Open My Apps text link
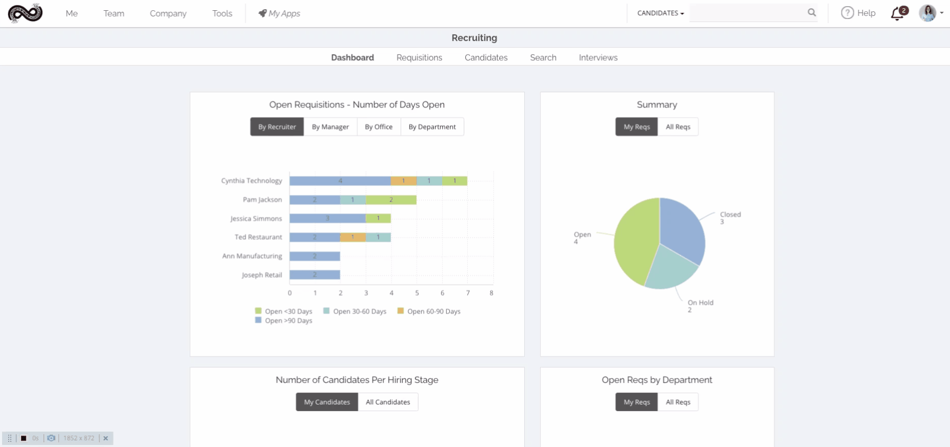This screenshot has height=447, width=950. tap(285, 13)
